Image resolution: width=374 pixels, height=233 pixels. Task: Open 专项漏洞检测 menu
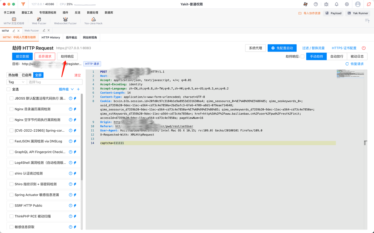pyautogui.click(x=48, y=13)
